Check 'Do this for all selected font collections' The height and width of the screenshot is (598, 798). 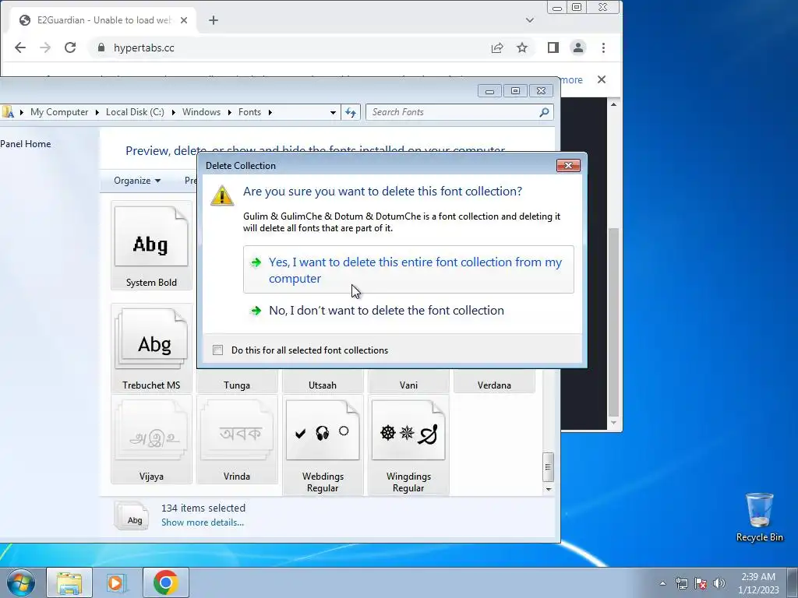click(218, 350)
